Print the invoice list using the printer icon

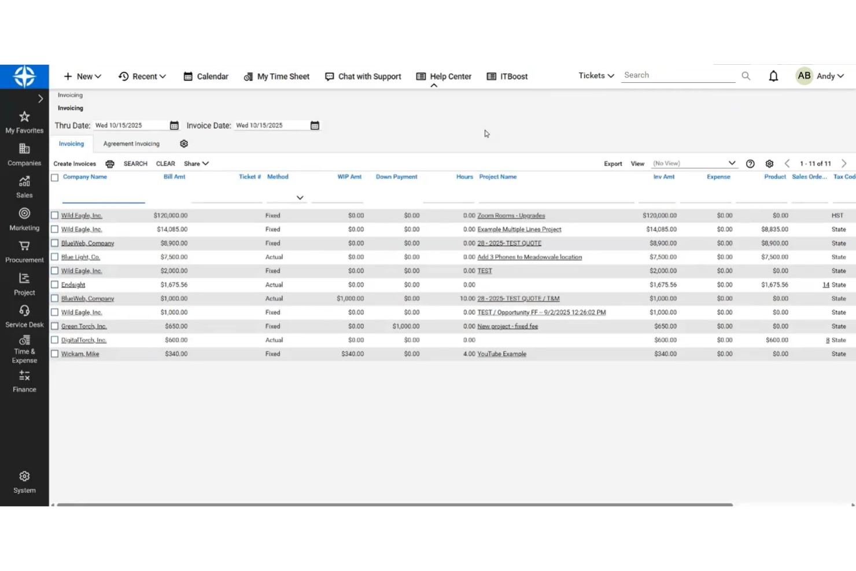click(110, 164)
